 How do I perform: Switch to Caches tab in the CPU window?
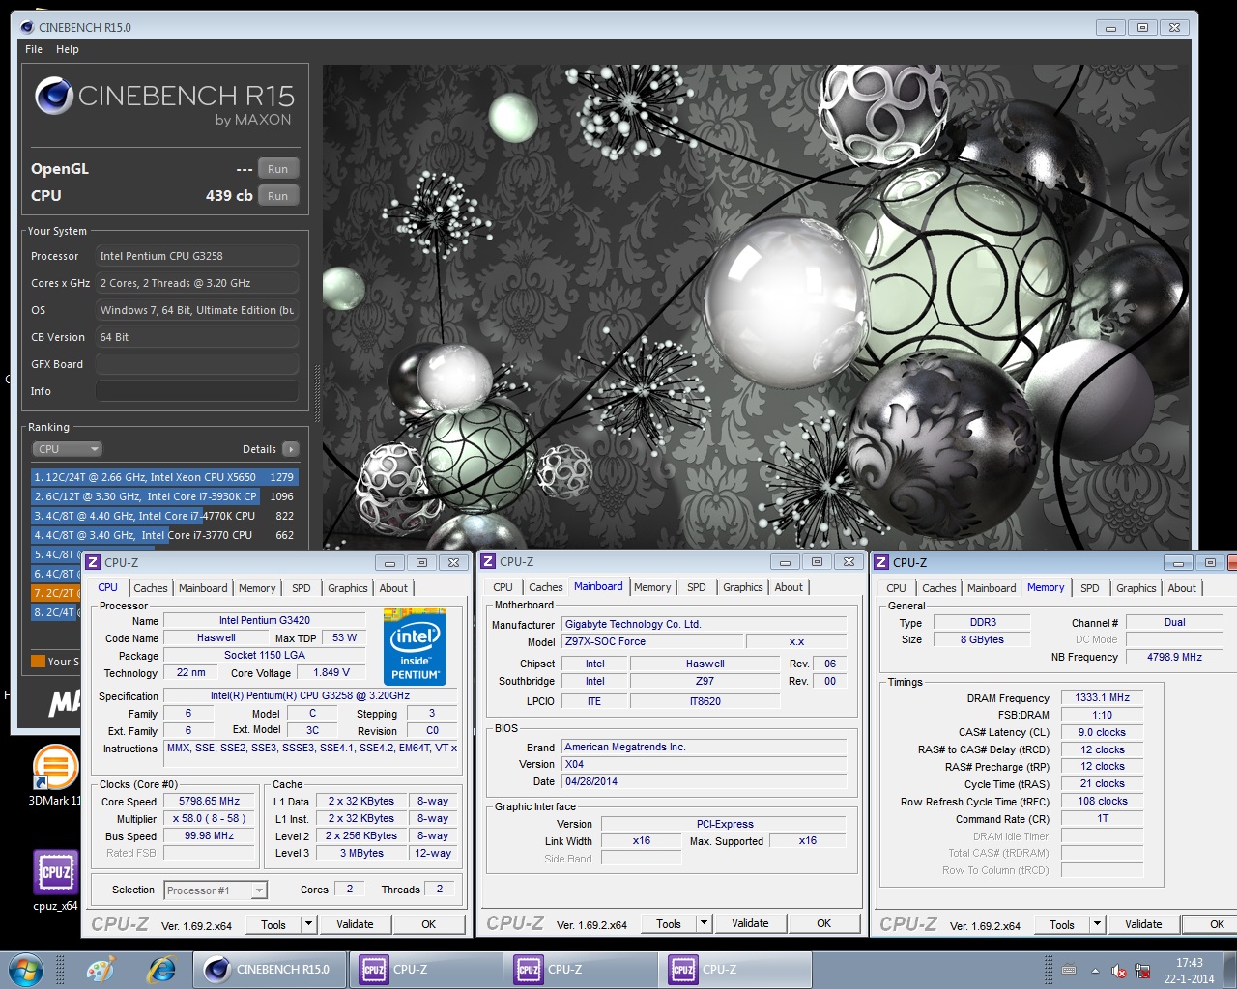[x=151, y=588]
